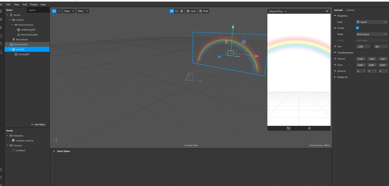Expand the Enable For section
389x186 pixels.
point(334,77)
